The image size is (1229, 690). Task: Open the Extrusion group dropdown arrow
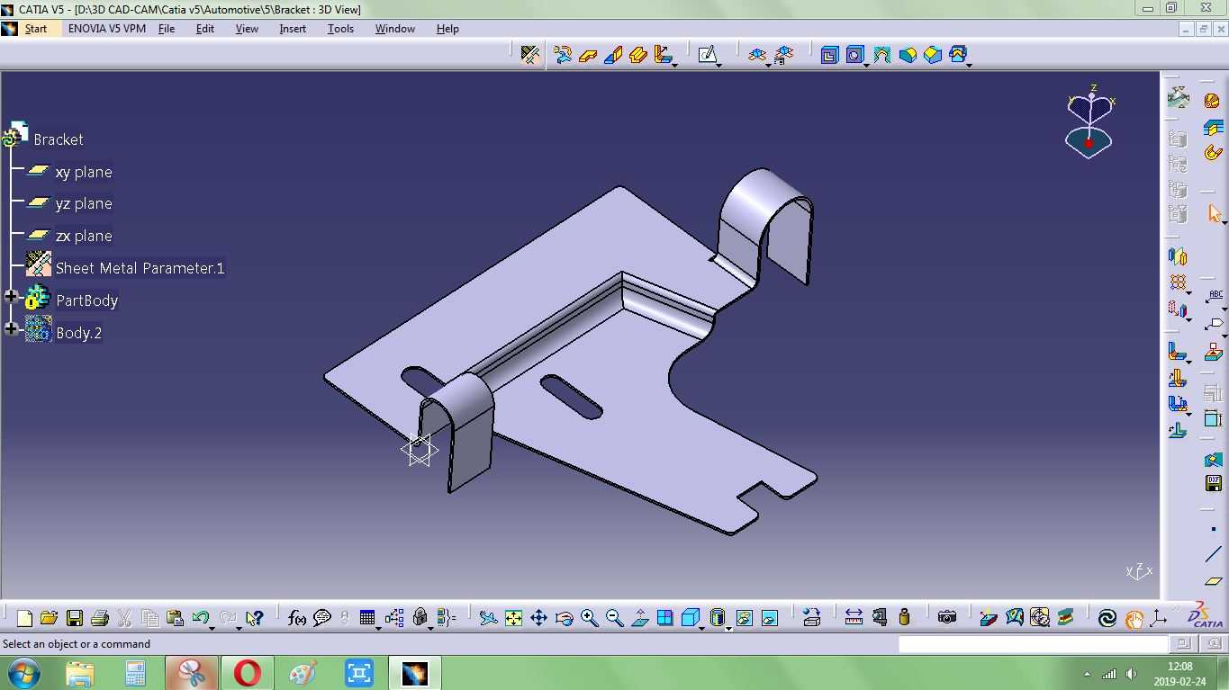674,64
